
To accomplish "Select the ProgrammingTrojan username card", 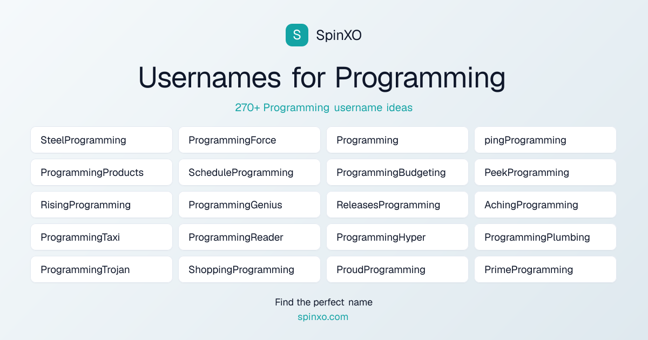I will (102, 269).
